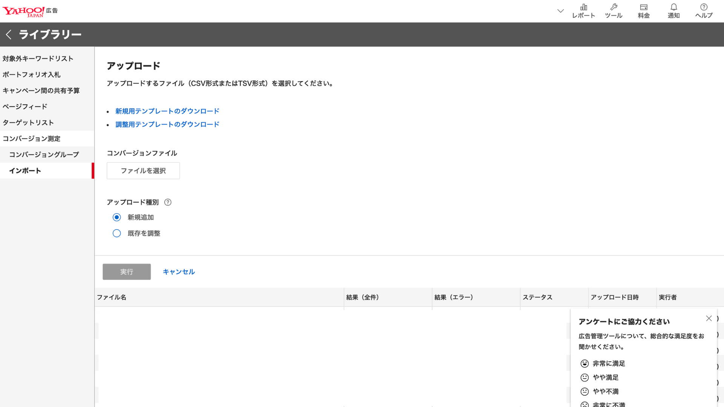Screen dimensions: 724x407
Task: Open コンバージョン測定 sidebar section
Action: 32,139
